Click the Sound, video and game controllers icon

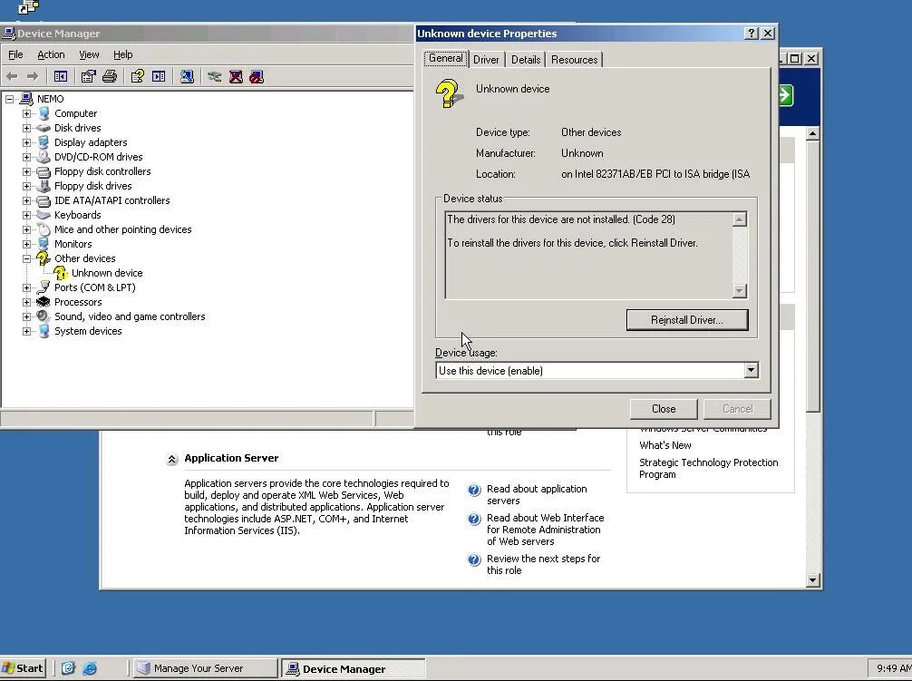pos(43,316)
